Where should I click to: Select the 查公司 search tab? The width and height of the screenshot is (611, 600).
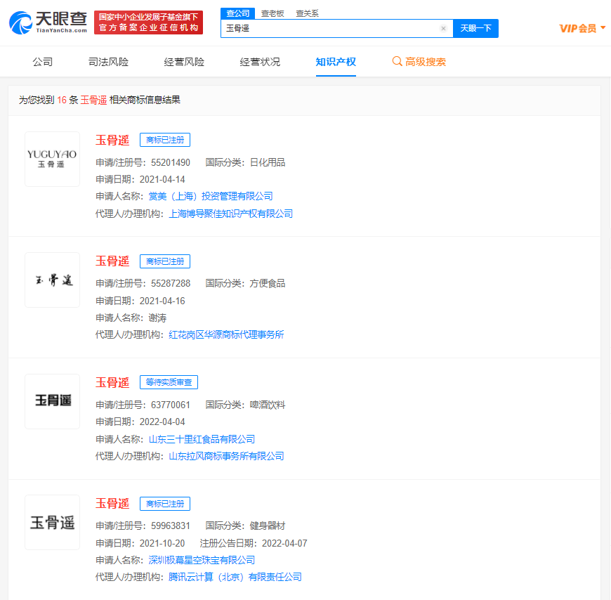click(x=237, y=13)
